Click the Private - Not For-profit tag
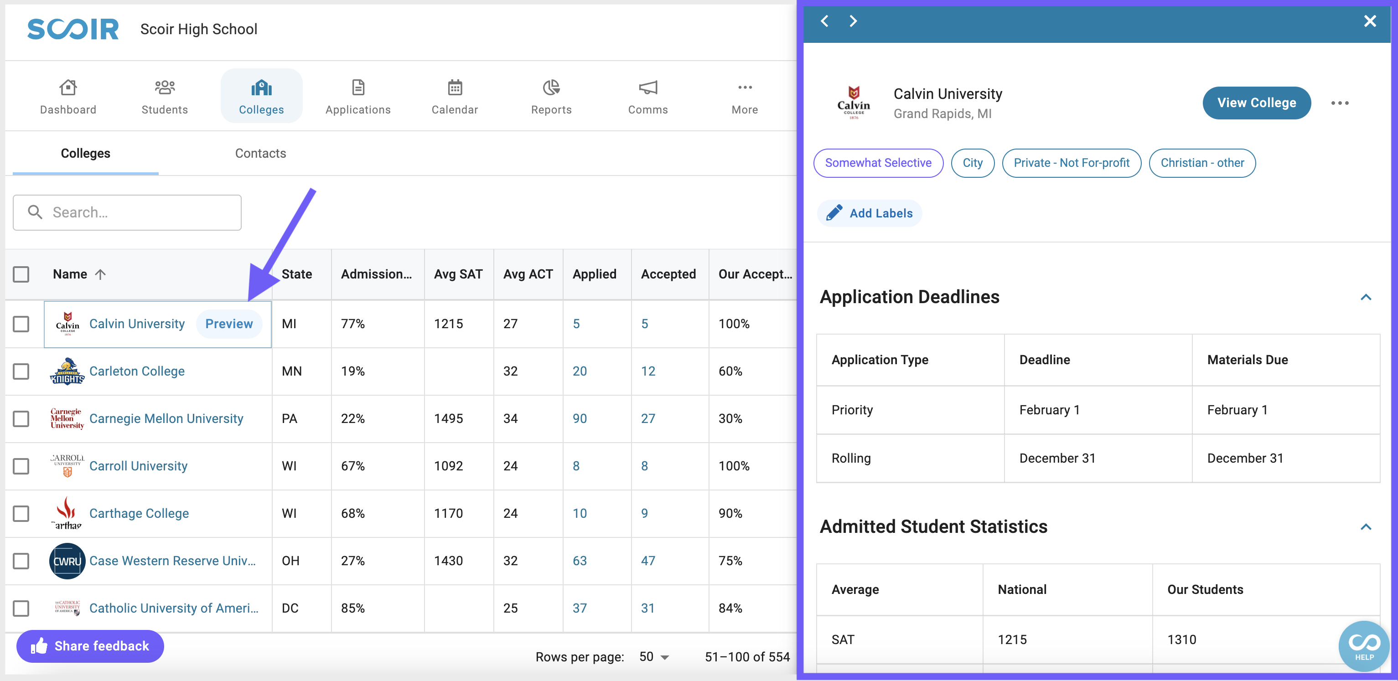Screen dimensions: 1398x681 [1071, 163]
